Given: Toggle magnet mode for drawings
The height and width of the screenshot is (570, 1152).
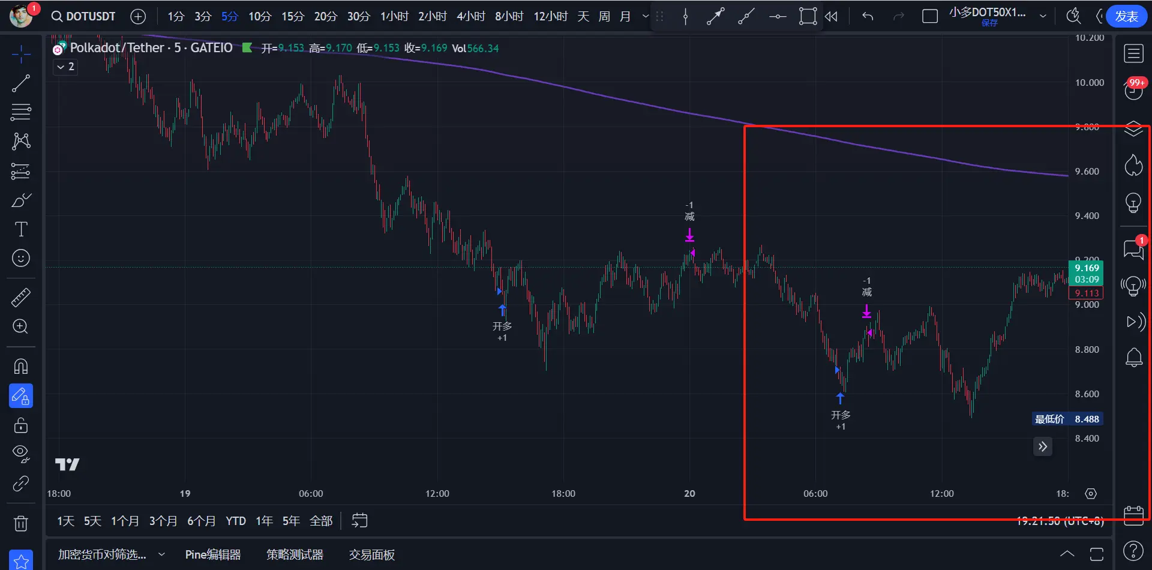Looking at the screenshot, I should (21, 366).
